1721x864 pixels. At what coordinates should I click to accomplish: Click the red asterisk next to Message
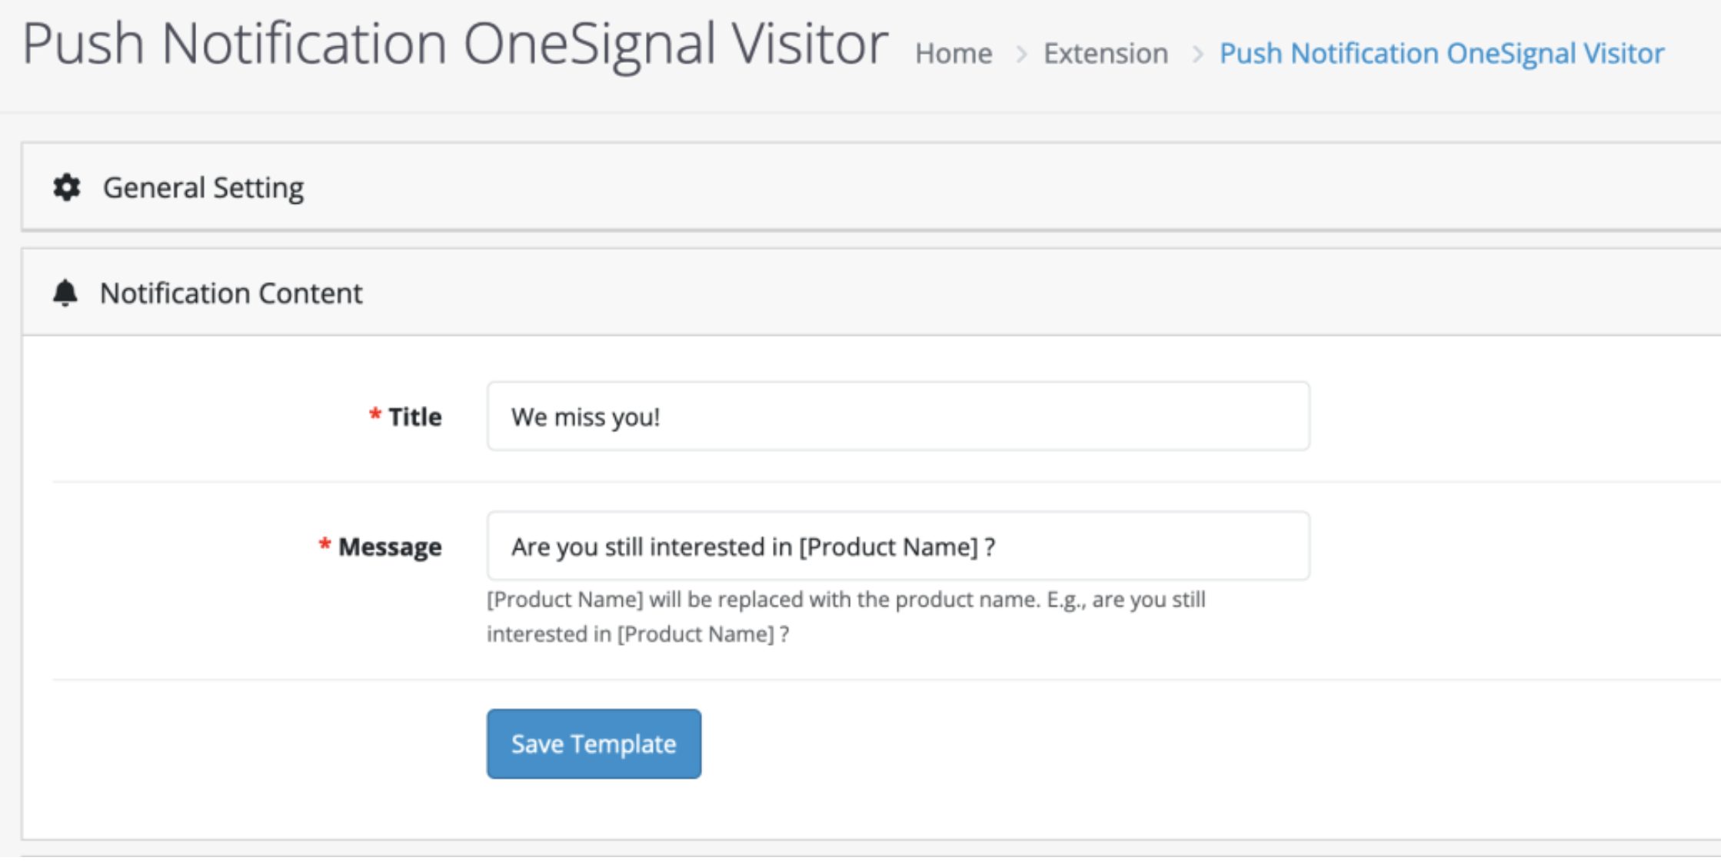(325, 545)
